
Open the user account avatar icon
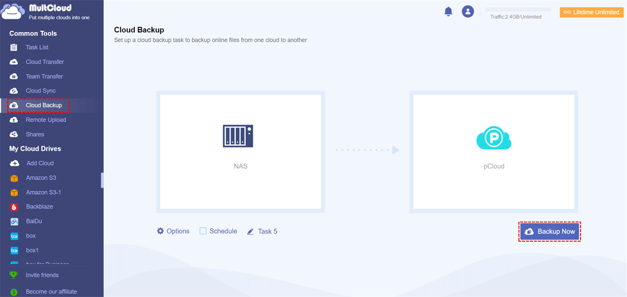pyautogui.click(x=468, y=12)
